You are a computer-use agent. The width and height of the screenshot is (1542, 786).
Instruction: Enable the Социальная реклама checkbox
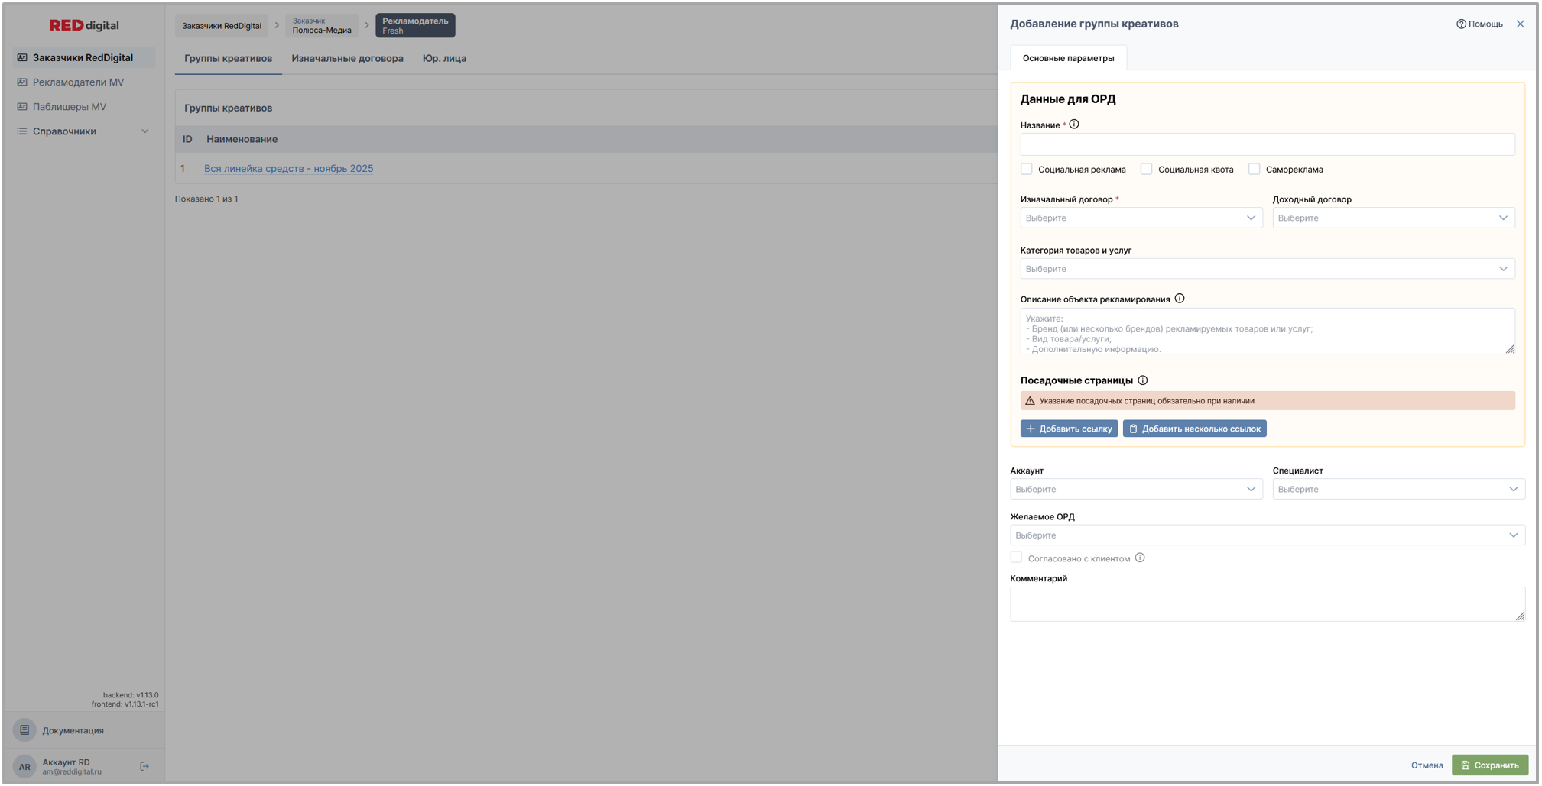pyautogui.click(x=1027, y=169)
